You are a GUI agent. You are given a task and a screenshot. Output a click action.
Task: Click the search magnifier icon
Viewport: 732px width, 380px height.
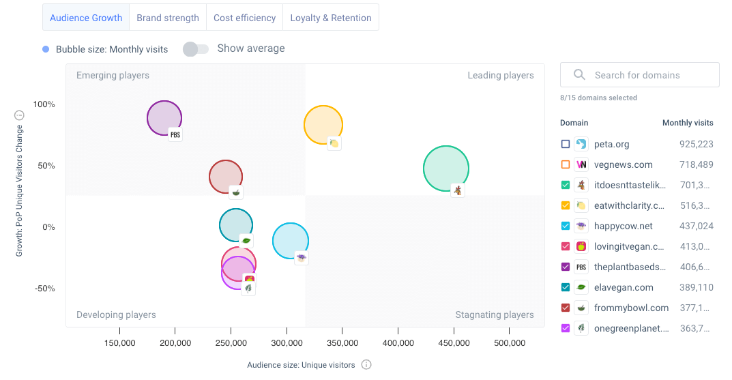579,75
